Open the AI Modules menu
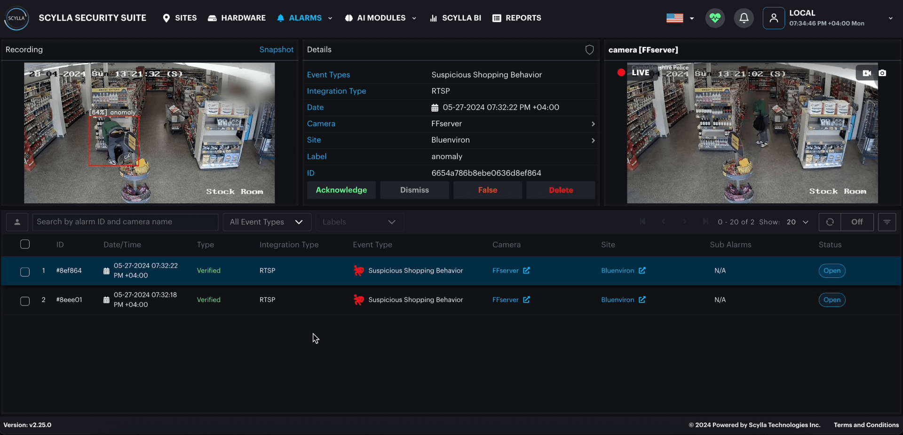The height and width of the screenshot is (435, 903). [x=375, y=18]
